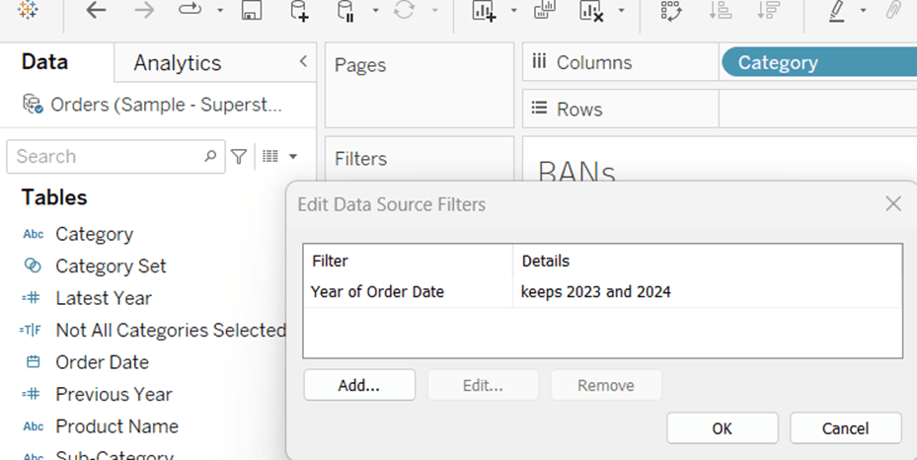Open the Clear Sheet dropdown arrow
Viewport: 917px width, 460px height.
coord(621,12)
